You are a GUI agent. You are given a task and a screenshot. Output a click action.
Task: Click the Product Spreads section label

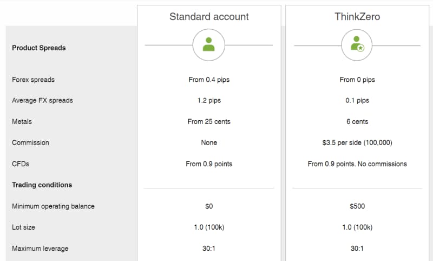39,48
